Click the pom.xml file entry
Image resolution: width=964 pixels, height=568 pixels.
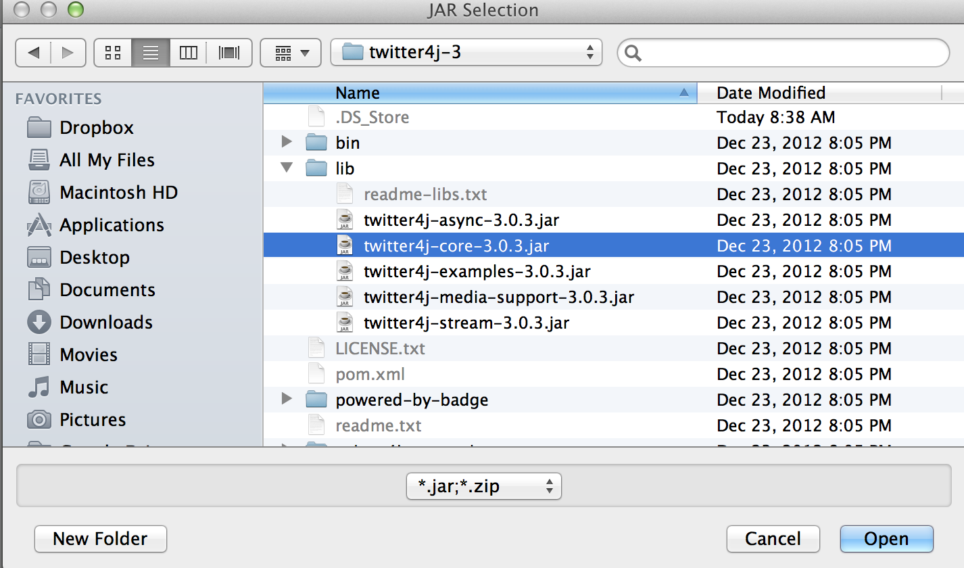(370, 374)
